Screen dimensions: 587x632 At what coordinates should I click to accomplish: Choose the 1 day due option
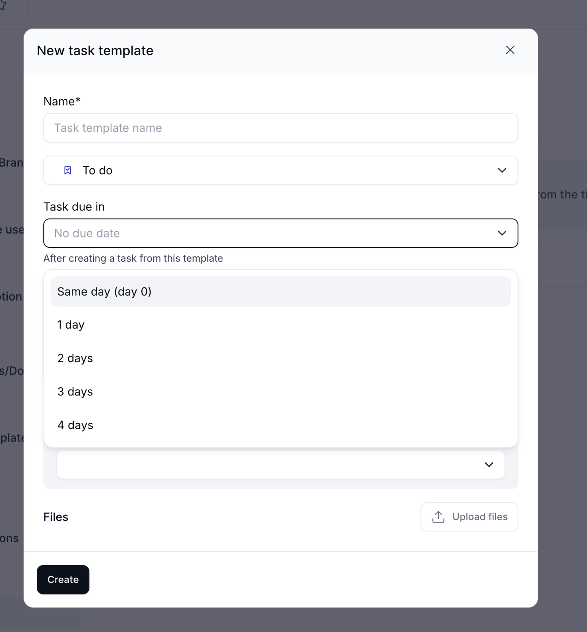280,325
